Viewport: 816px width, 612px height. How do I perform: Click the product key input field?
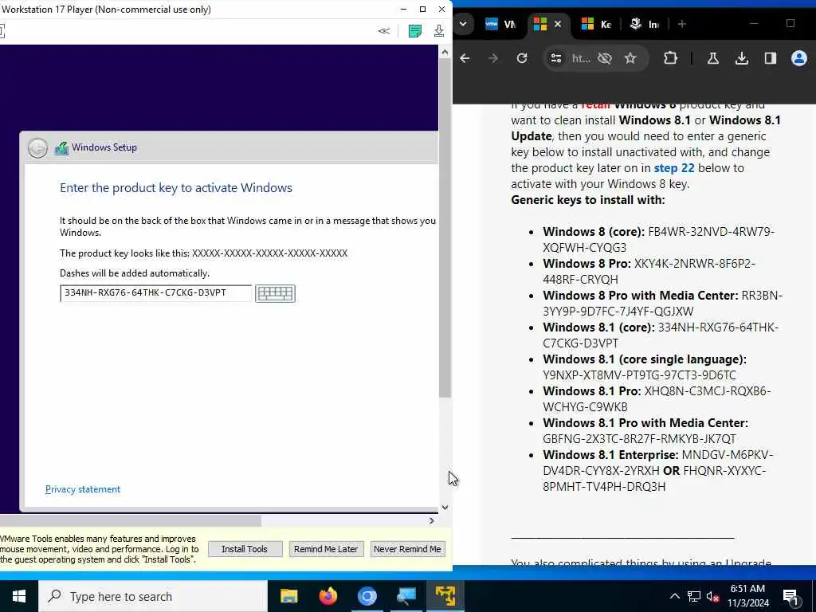point(155,293)
